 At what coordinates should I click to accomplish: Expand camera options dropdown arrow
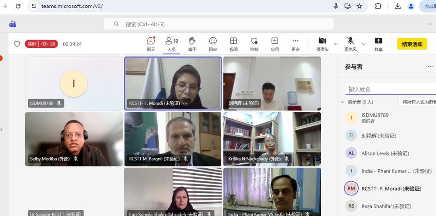pyautogui.click(x=336, y=44)
